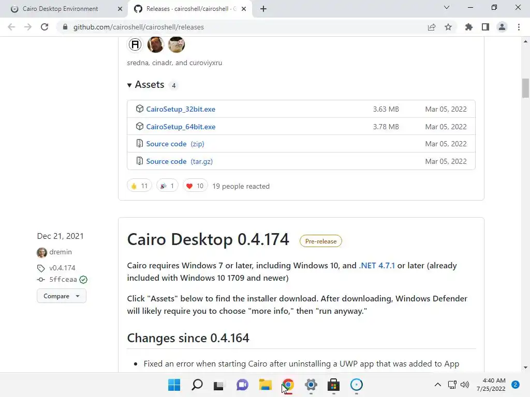530x397 pixels.
Task: Click the file-zip icon beside Source code (tar.gz)
Action: [140, 161]
